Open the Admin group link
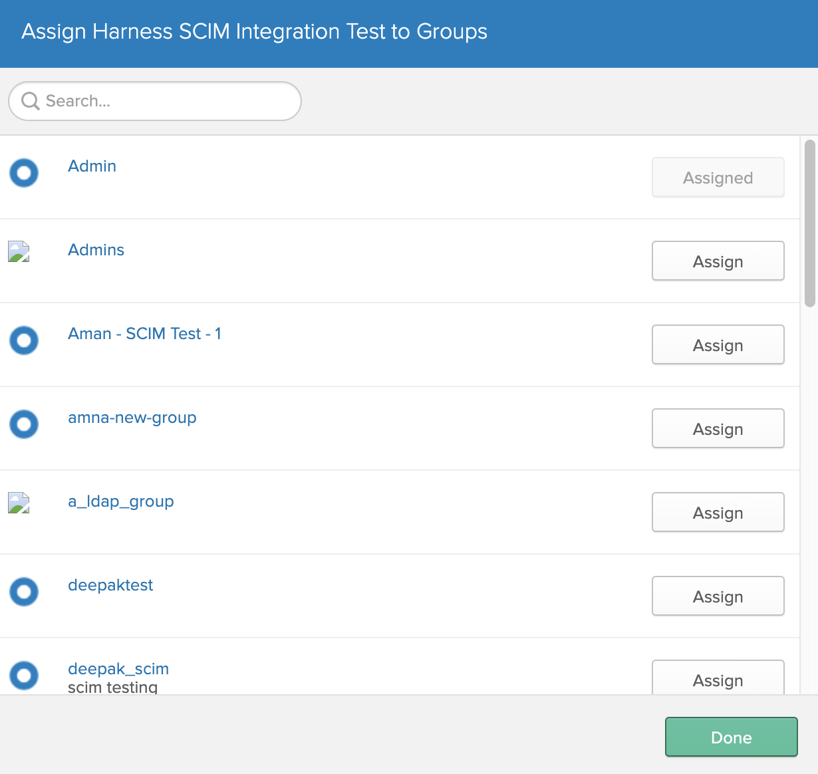The width and height of the screenshot is (818, 774). [92, 166]
